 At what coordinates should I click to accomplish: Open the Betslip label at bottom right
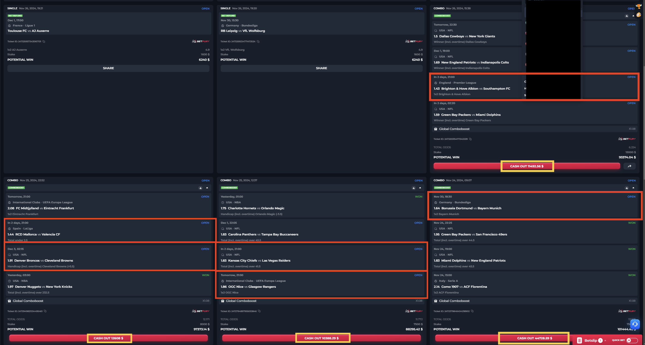(591, 340)
